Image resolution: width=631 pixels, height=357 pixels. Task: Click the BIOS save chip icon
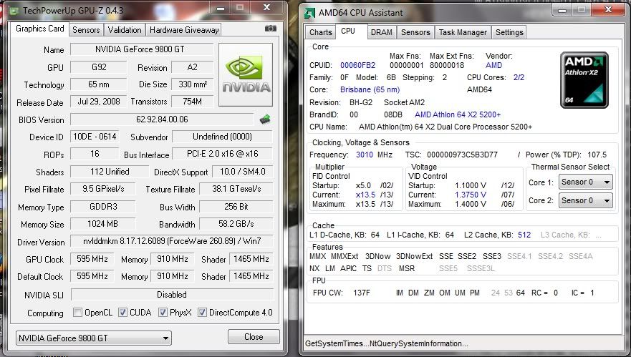265,119
